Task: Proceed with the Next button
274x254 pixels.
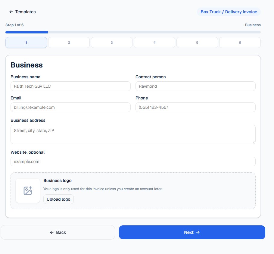Action: point(192,232)
